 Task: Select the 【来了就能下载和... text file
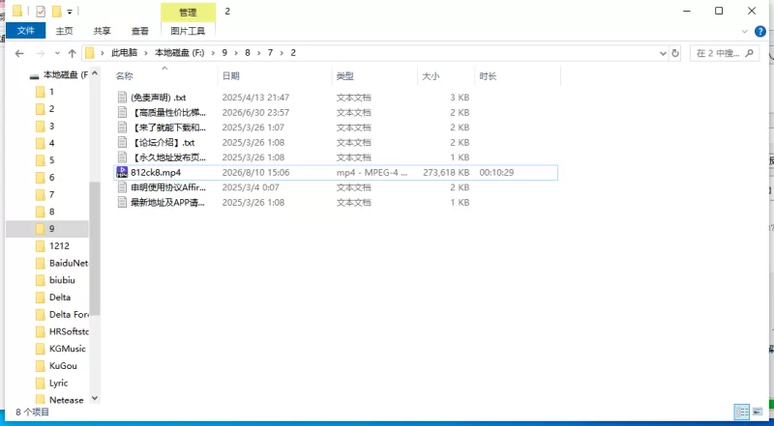[167, 128]
